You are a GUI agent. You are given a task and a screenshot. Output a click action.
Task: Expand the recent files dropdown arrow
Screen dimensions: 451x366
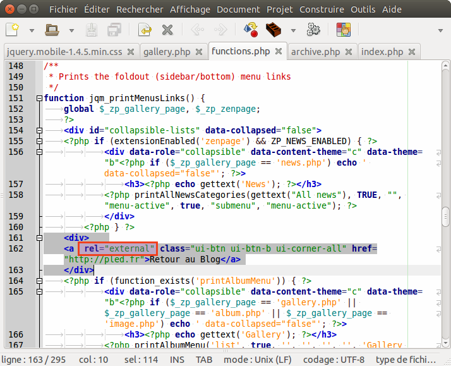[71, 30]
